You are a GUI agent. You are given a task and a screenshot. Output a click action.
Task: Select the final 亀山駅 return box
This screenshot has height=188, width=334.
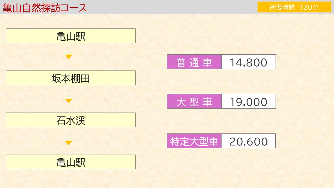71,162
